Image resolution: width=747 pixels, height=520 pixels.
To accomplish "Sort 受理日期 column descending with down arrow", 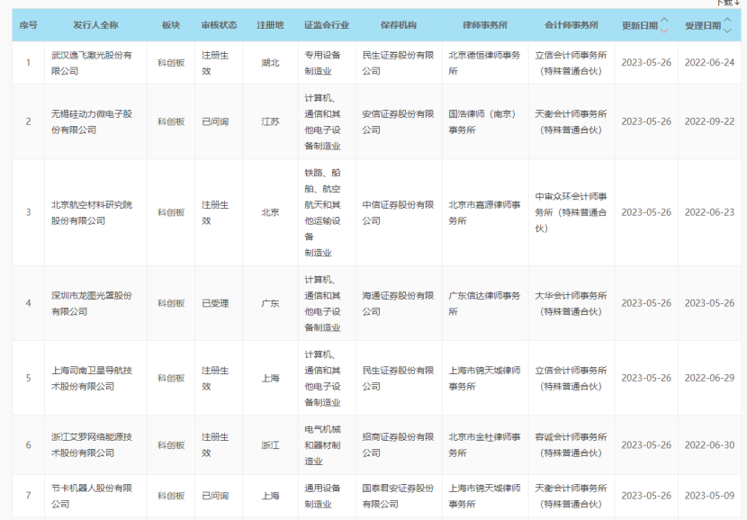I will [x=728, y=31].
